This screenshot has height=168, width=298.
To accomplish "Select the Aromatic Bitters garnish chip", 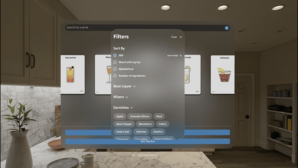I will [140, 116].
